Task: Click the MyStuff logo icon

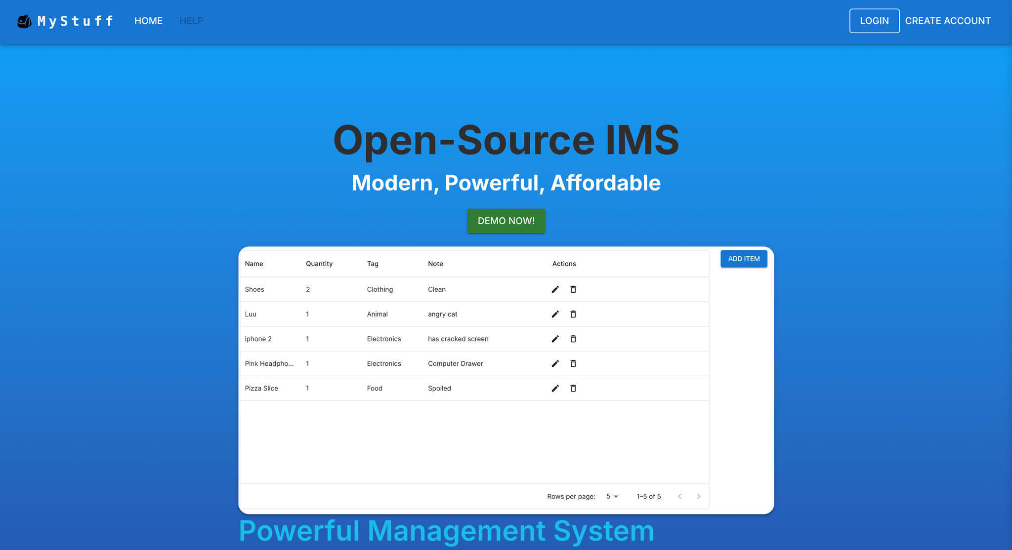Action: [25, 20]
